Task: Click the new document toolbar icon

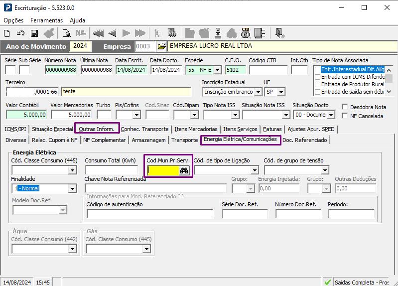Action: pos(7,33)
